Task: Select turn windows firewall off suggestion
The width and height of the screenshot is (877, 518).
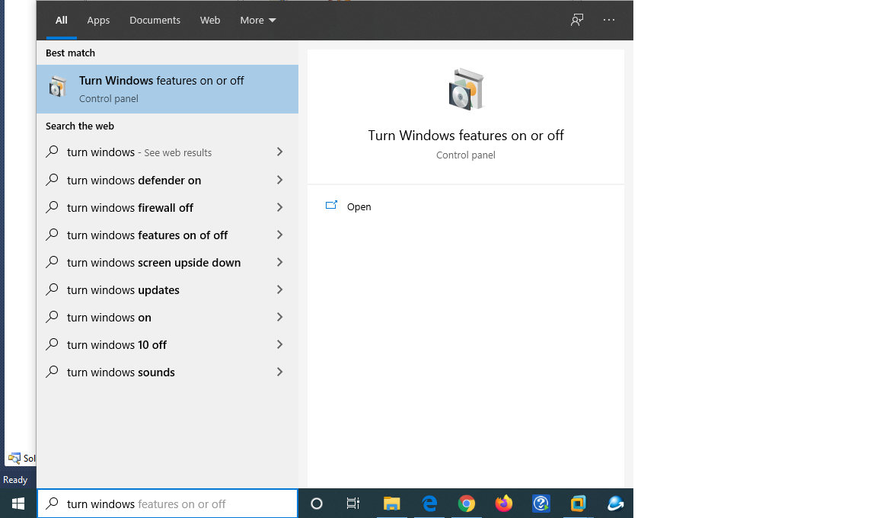Action: pos(167,207)
